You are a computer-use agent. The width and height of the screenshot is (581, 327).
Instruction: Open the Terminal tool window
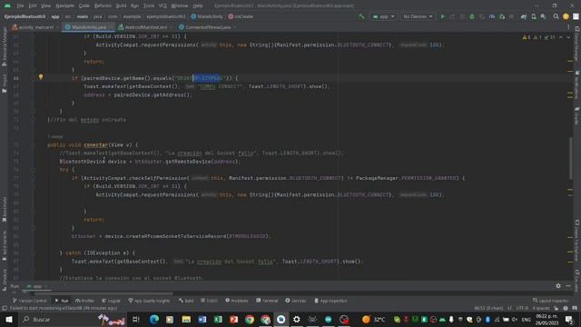click(267, 301)
